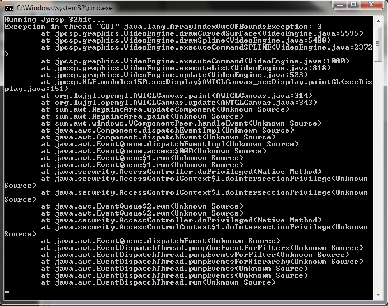Click the EventQueue.access$000 line
The height and width of the screenshot is (306, 388).
pyautogui.click(x=154, y=151)
